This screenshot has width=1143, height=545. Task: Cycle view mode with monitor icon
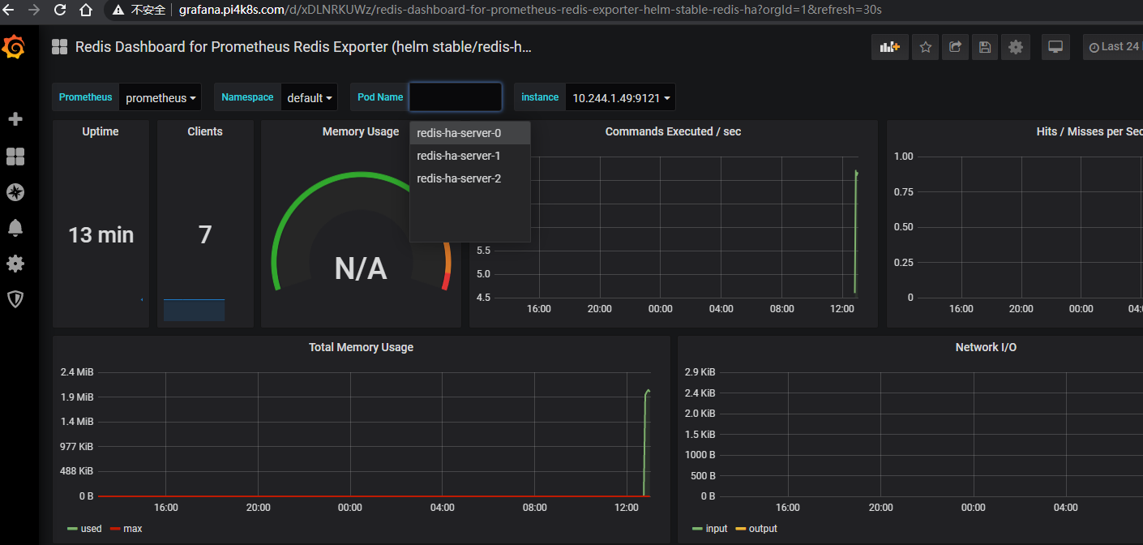1055,47
